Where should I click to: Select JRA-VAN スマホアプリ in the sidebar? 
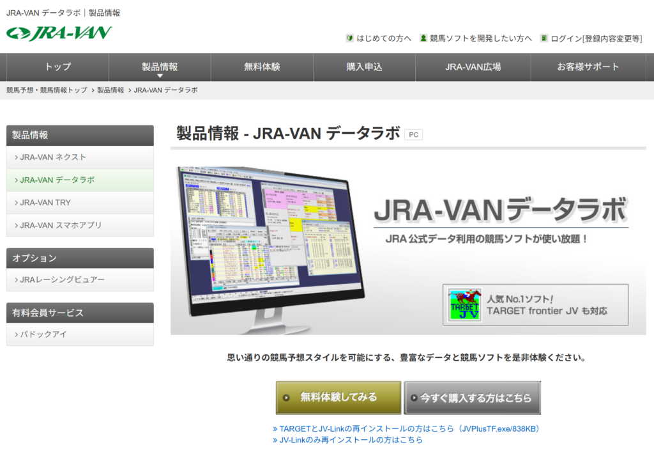pyautogui.click(x=61, y=225)
